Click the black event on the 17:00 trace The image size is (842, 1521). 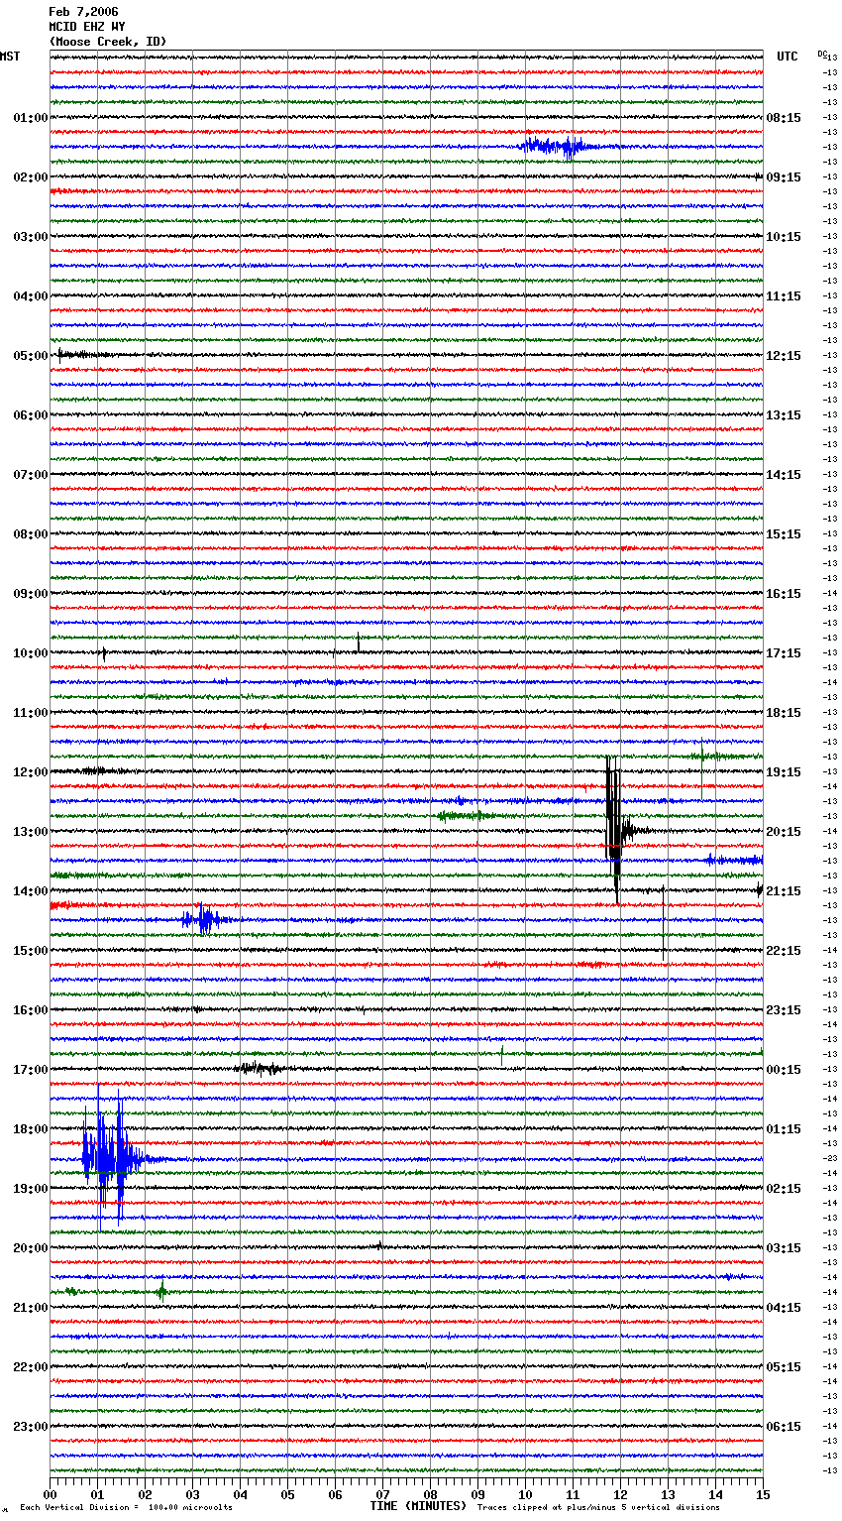[260, 1068]
